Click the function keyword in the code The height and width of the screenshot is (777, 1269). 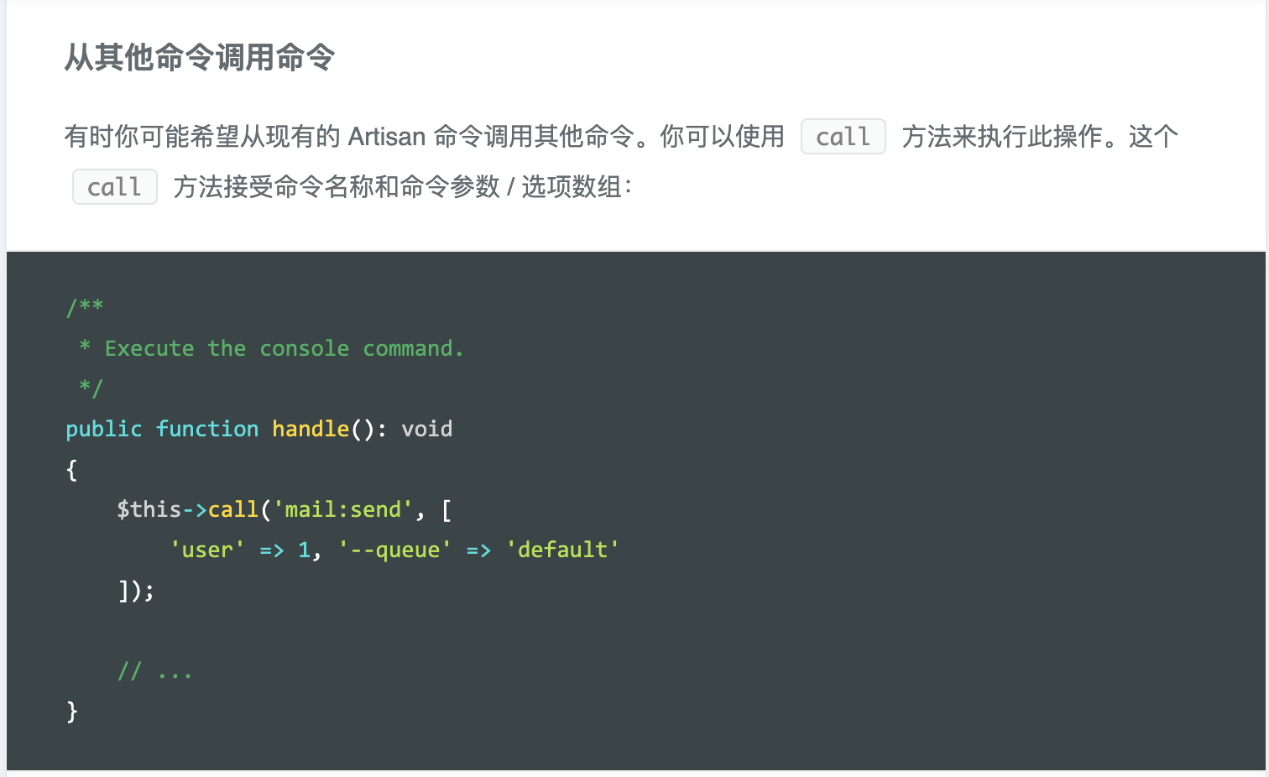point(207,429)
